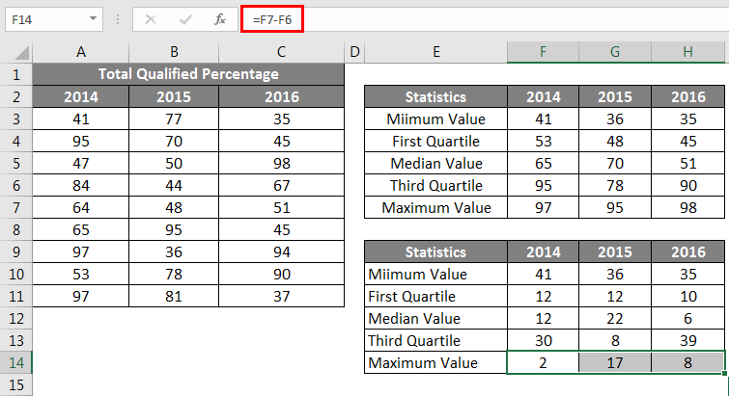
Task: Select column H header
Action: click(688, 52)
